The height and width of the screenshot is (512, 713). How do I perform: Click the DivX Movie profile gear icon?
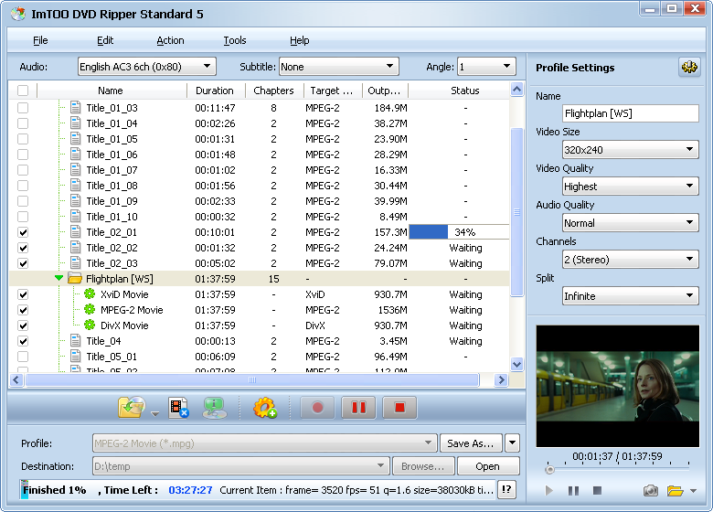90,325
